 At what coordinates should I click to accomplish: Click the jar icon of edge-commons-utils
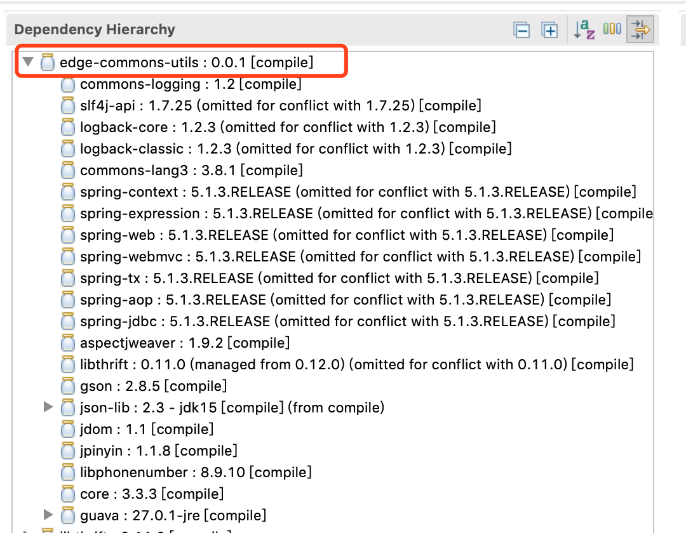click(47, 62)
